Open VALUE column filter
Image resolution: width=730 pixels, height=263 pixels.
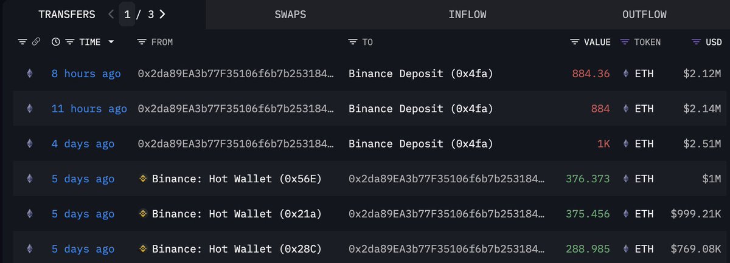[x=575, y=42]
